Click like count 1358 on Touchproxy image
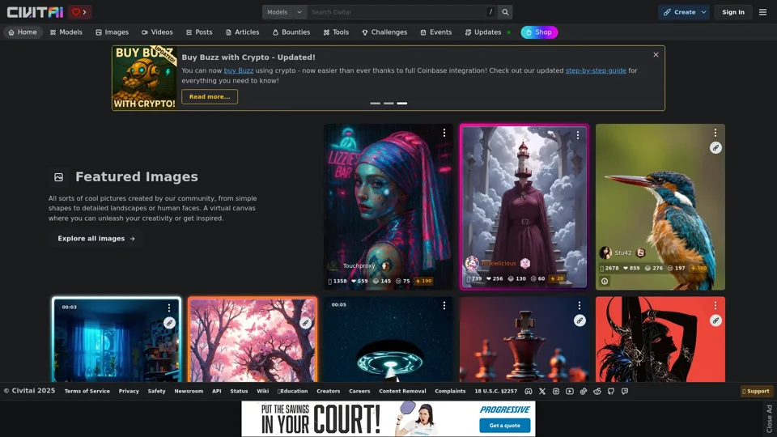 (x=338, y=281)
